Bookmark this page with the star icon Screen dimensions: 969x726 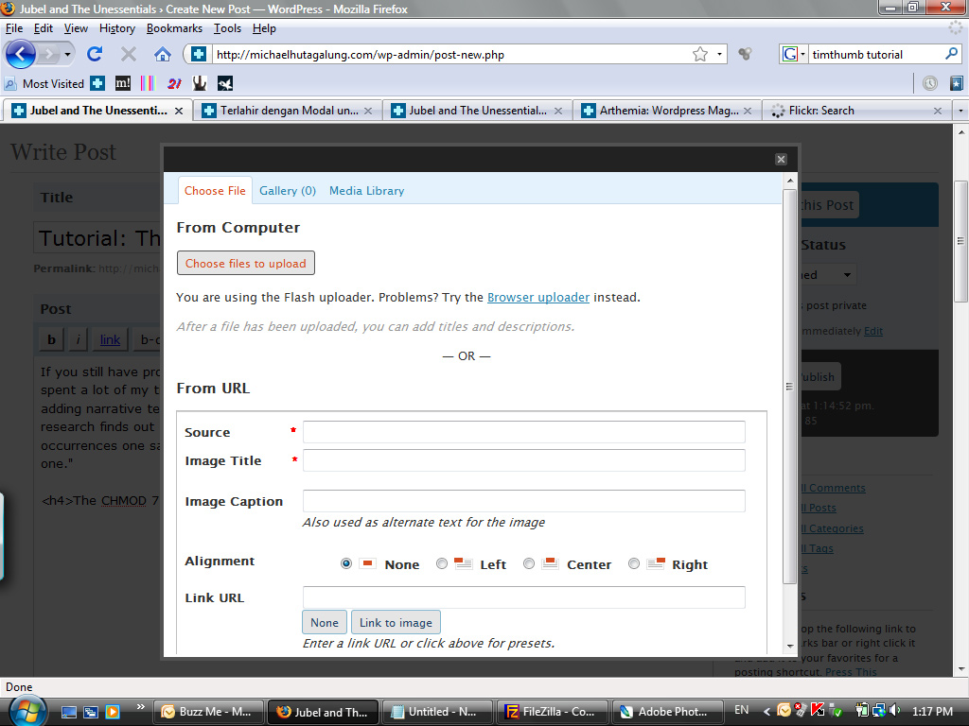tap(700, 55)
